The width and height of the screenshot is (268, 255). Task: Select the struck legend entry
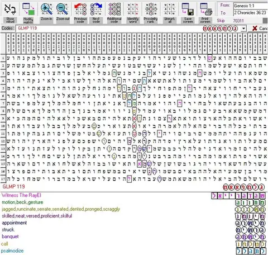click(8, 230)
